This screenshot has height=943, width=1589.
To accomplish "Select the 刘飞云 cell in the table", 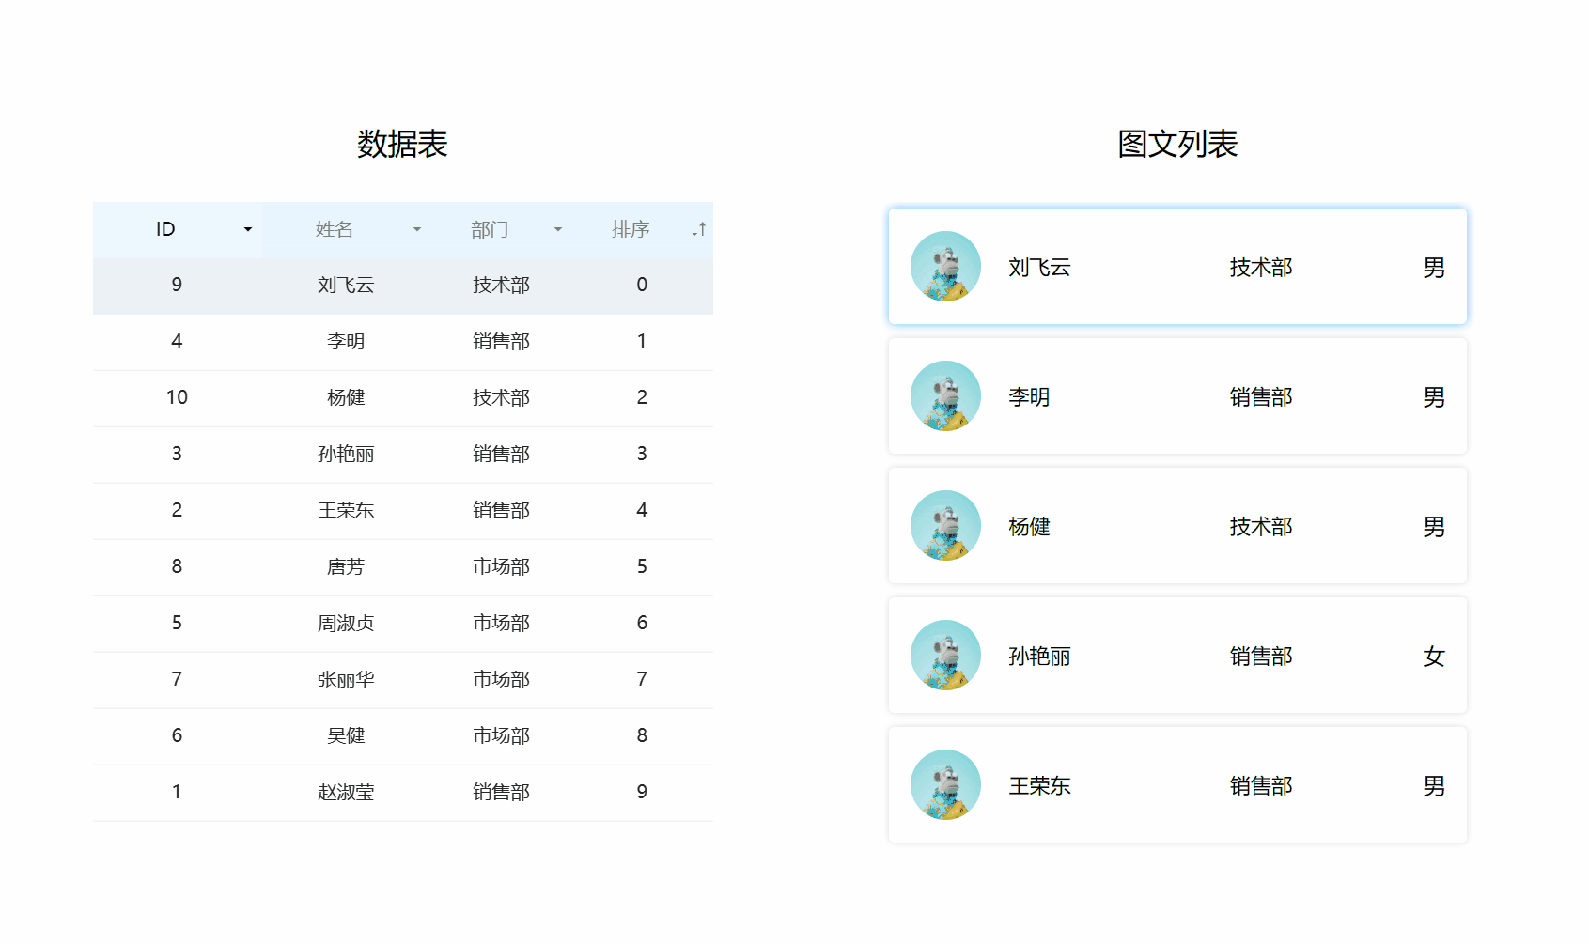I will tap(346, 286).
